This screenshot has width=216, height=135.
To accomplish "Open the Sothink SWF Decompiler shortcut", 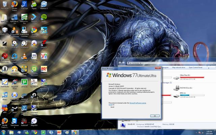I will point(15,97).
